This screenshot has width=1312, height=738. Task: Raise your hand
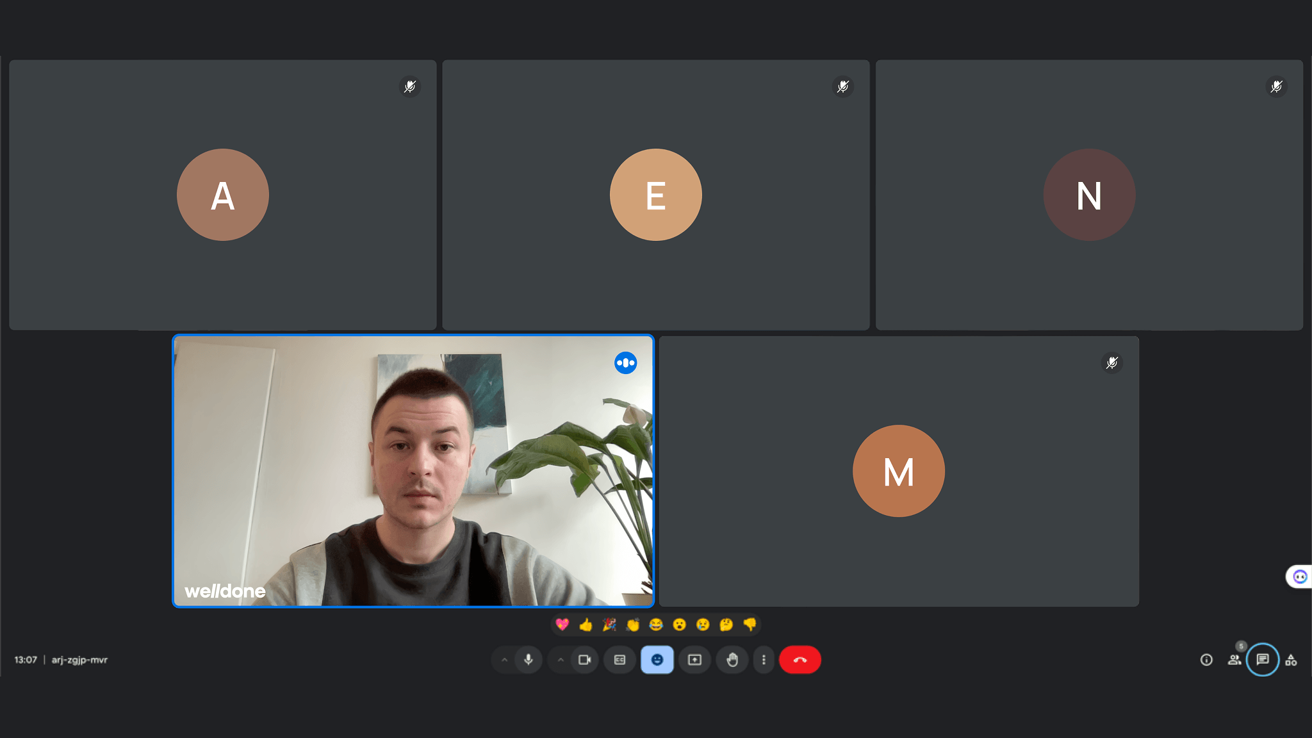[x=732, y=660]
